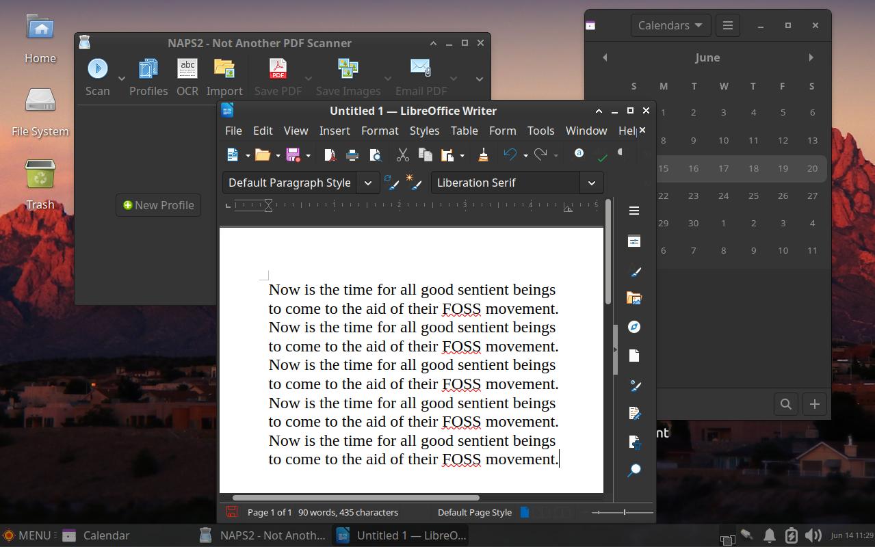Open the Edit menu in Writer
This screenshot has width=875, height=547.
[263, 130]
